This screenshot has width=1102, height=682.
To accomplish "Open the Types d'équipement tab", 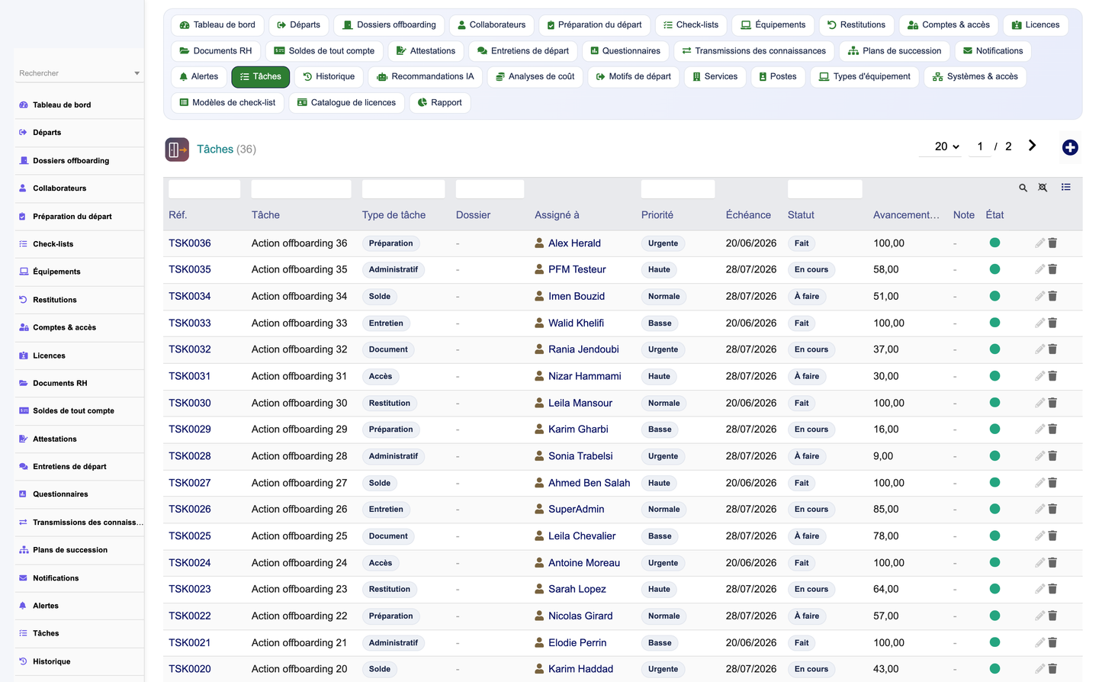I will 865,77.
